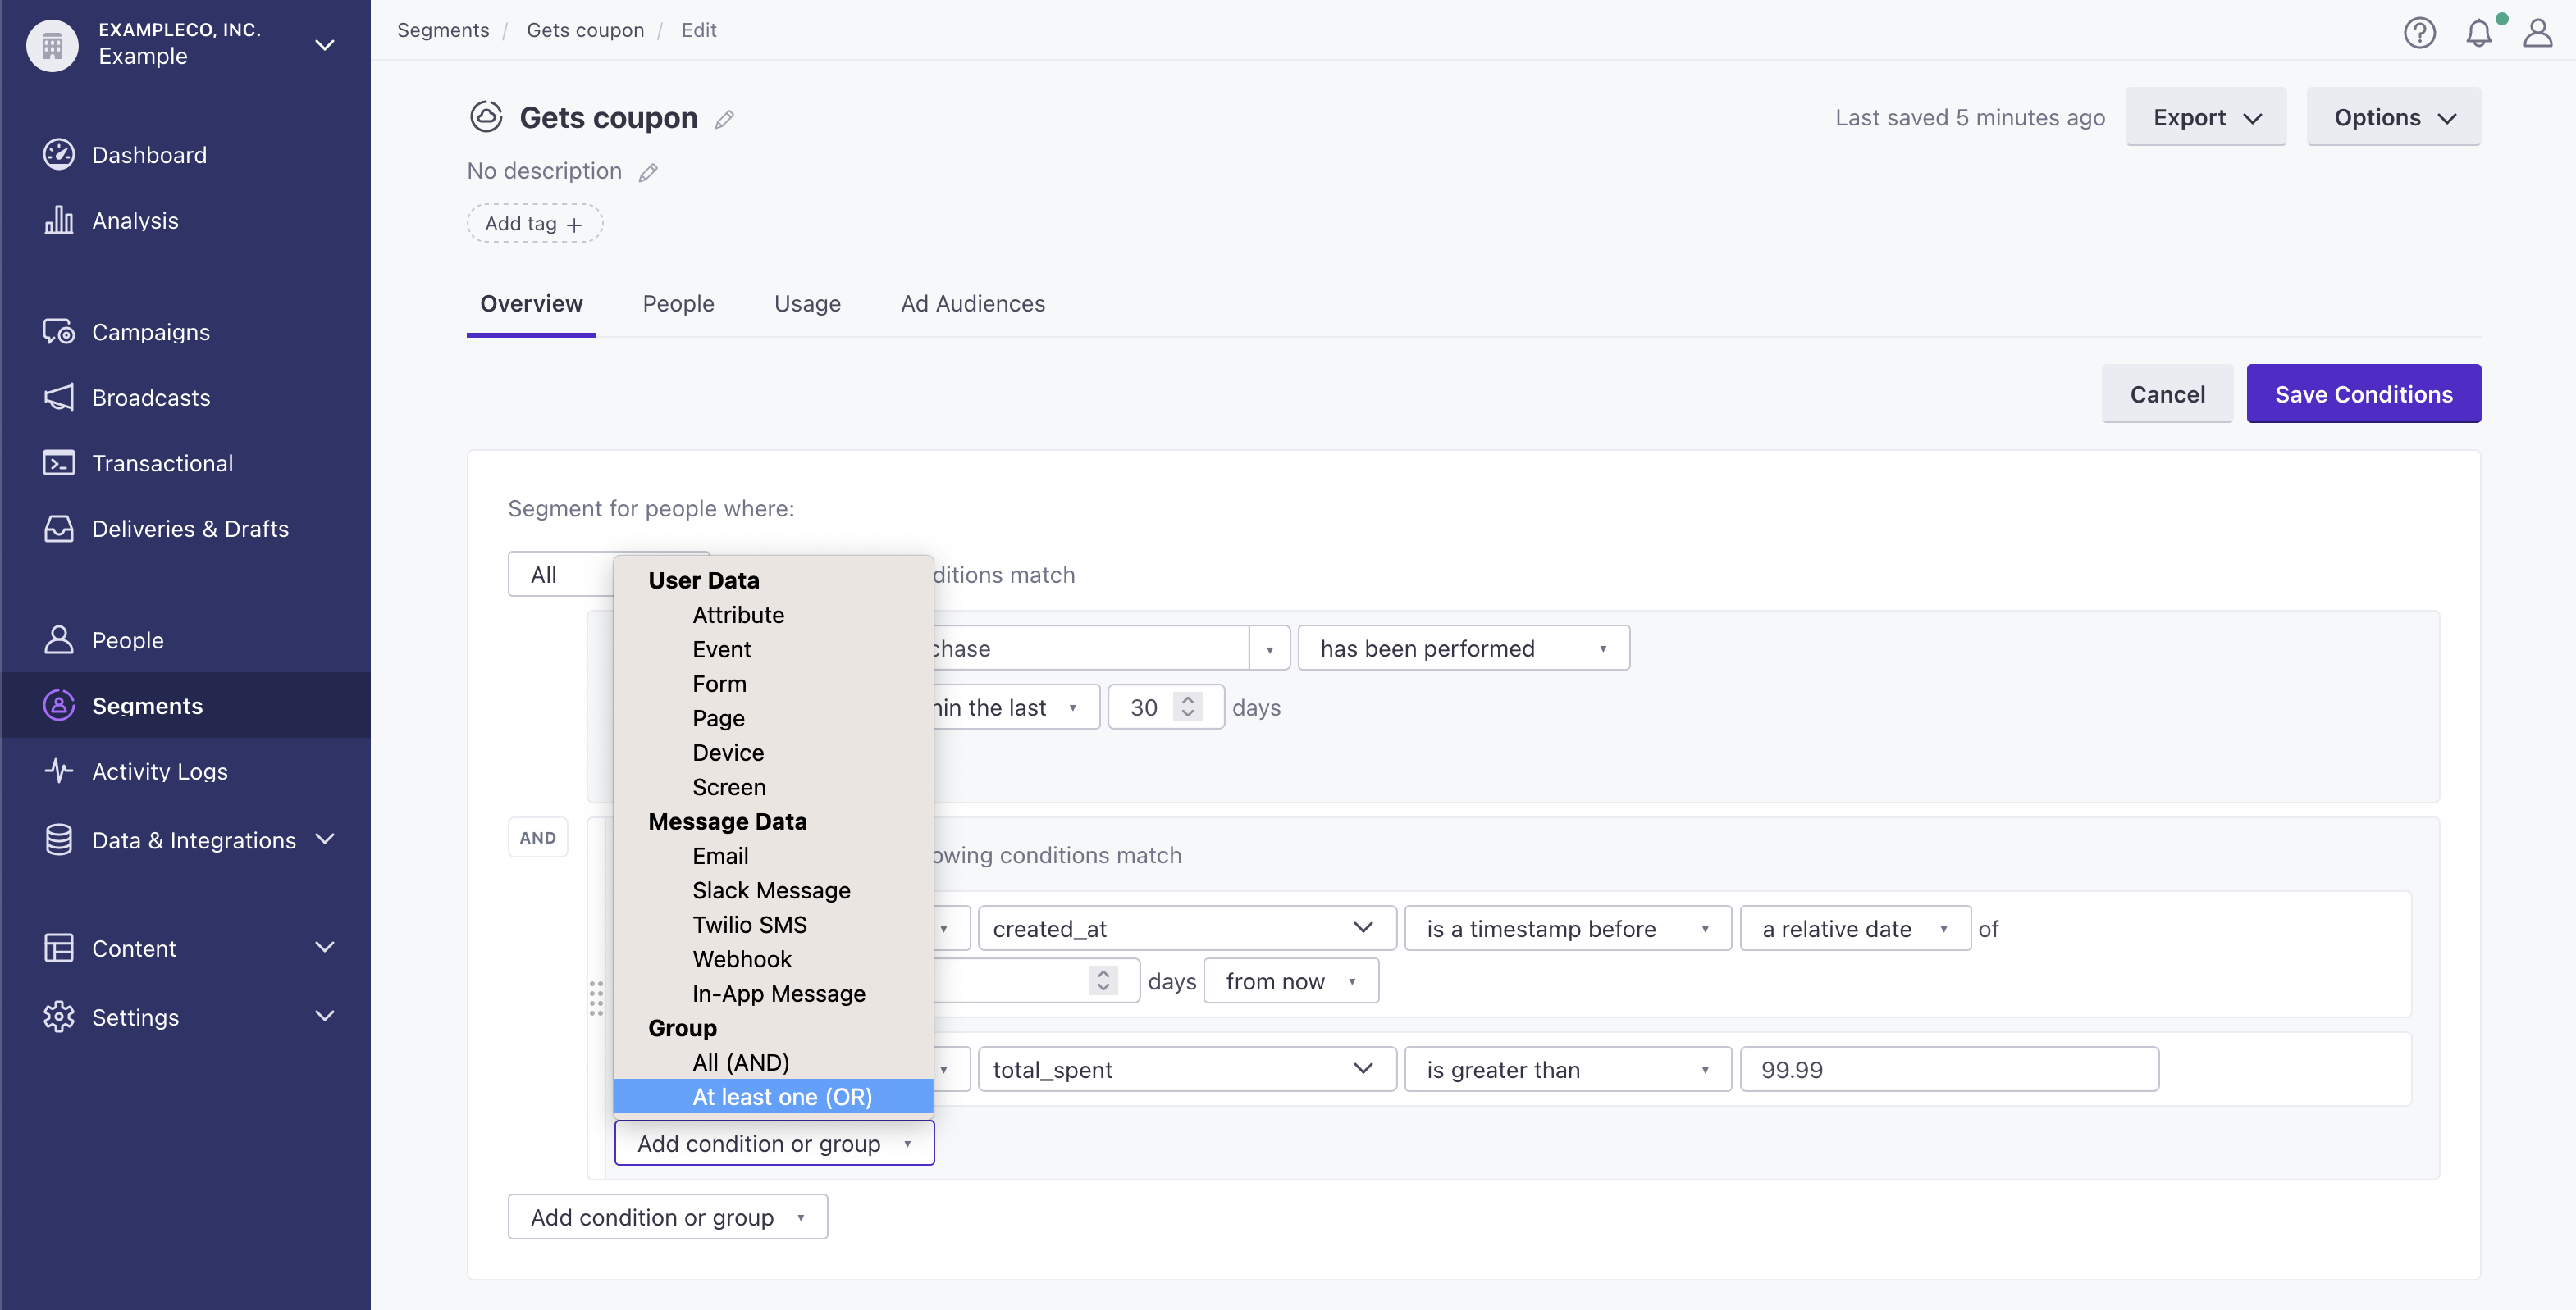This screenshot has width=2576, height=1310.
Task: Select Slack Message under Message Data
Action: (771, 890)
